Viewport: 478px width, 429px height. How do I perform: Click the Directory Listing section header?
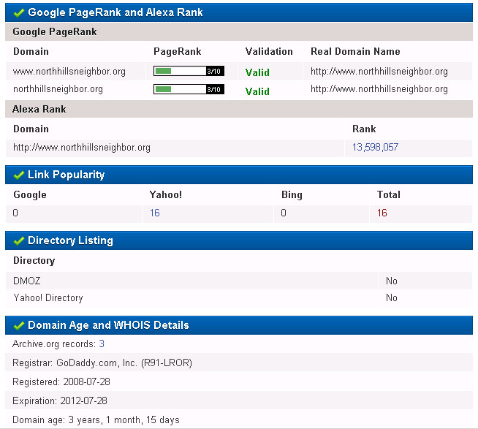pos(70,240)
